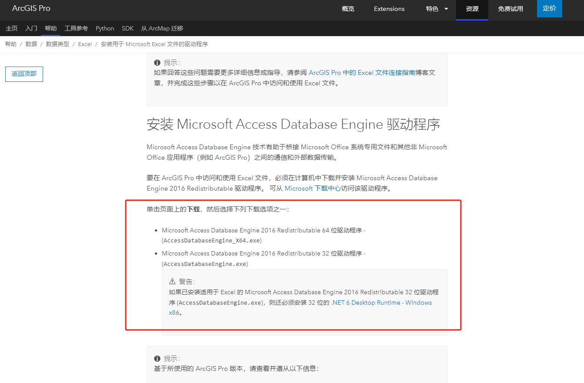584x383 pixels.
Task: Click the 数据 breadcrumb link
Action: 31,44
